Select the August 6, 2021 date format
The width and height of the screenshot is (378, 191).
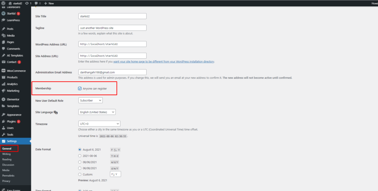click(x=80, y=150)
